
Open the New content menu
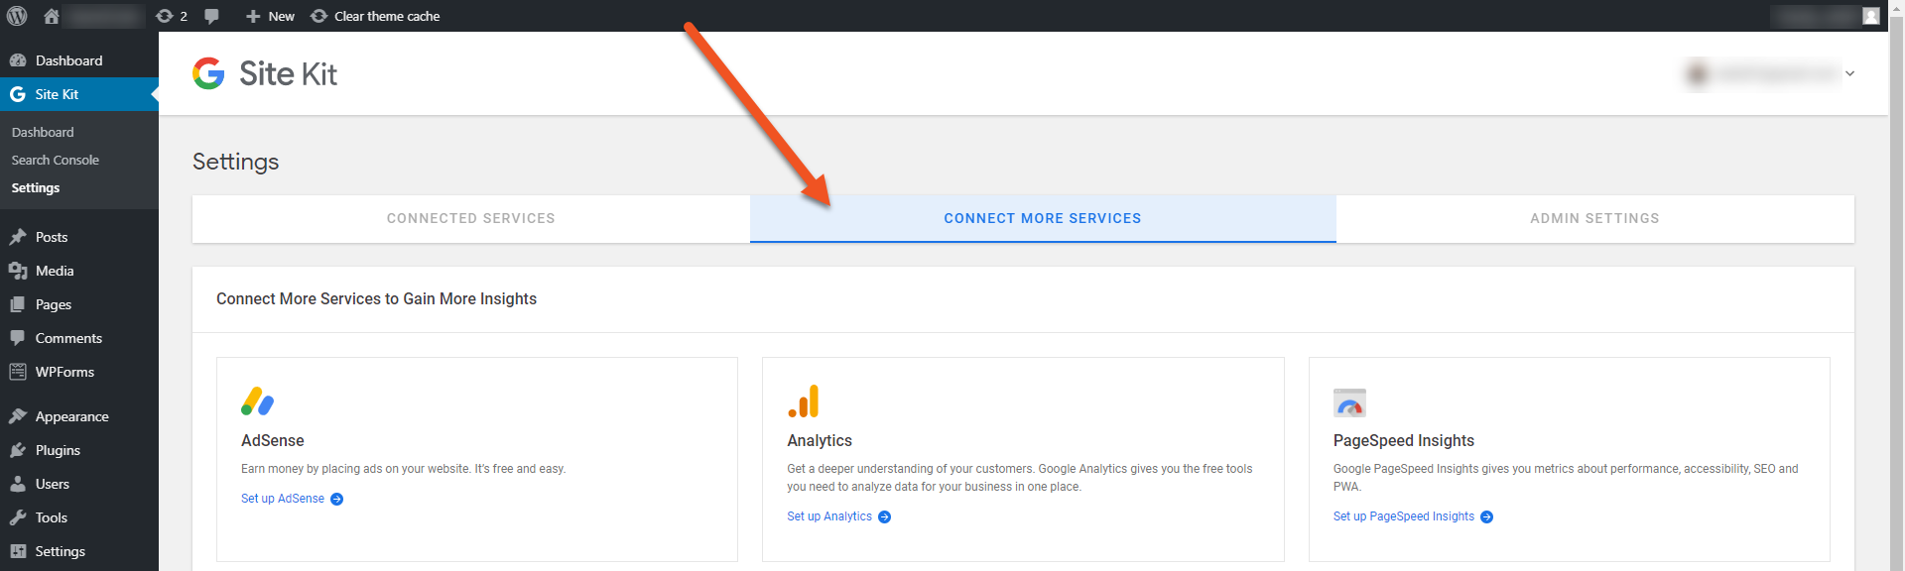coord(270,16)
